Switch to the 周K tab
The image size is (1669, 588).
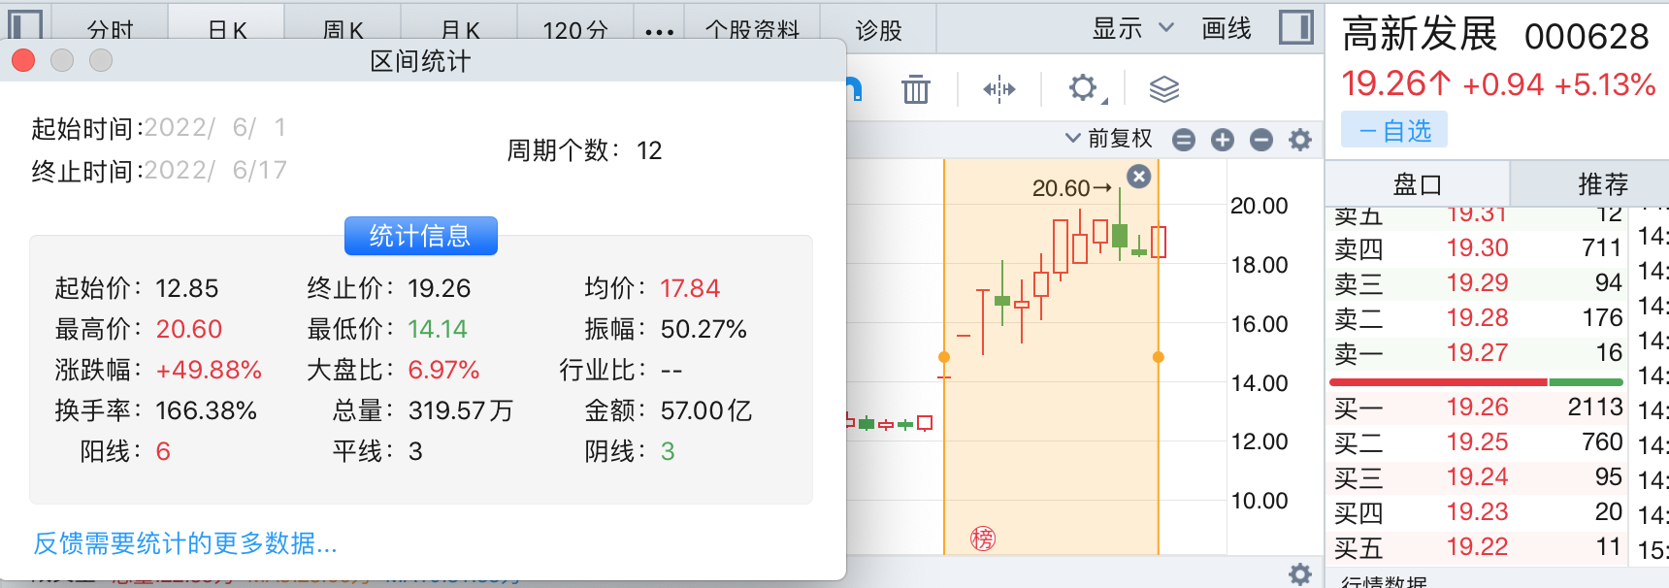(x=343, y=29)
